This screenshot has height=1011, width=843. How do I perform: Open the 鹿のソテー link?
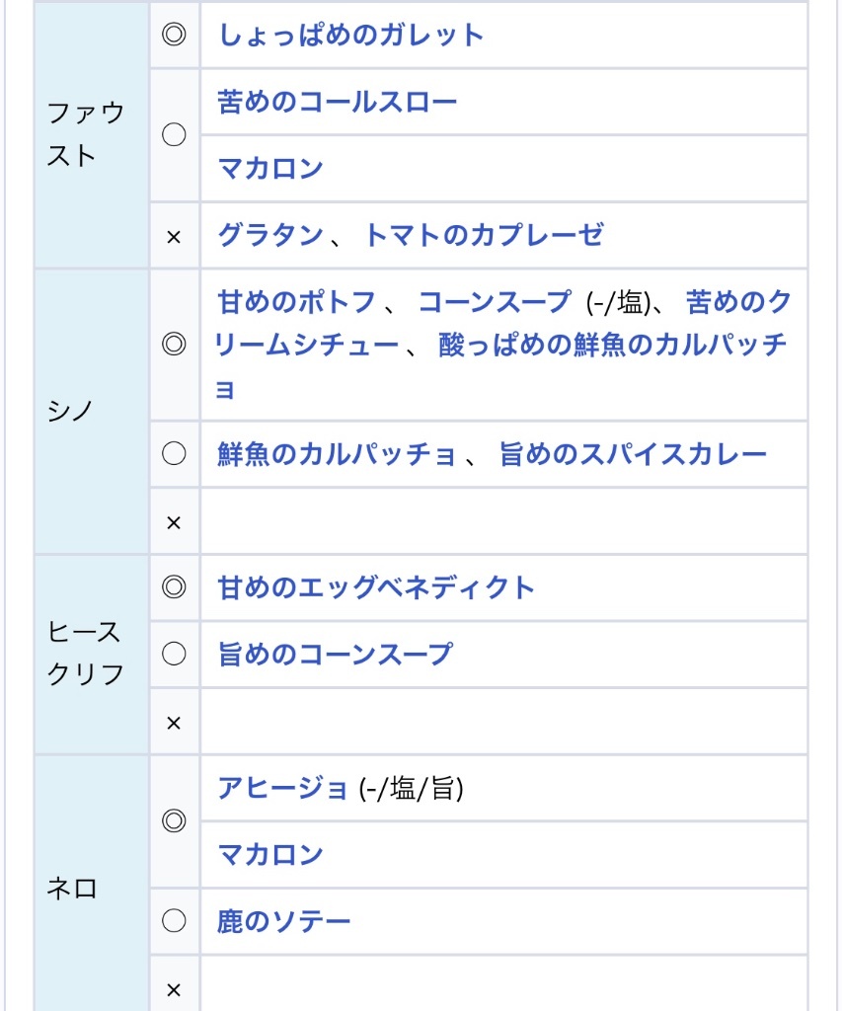point(283,921)
